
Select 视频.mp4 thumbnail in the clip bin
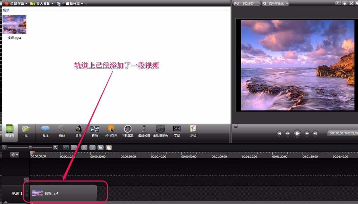14,24
